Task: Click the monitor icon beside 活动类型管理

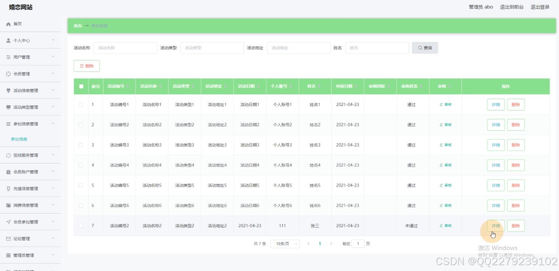Action: tap(8, 107)
